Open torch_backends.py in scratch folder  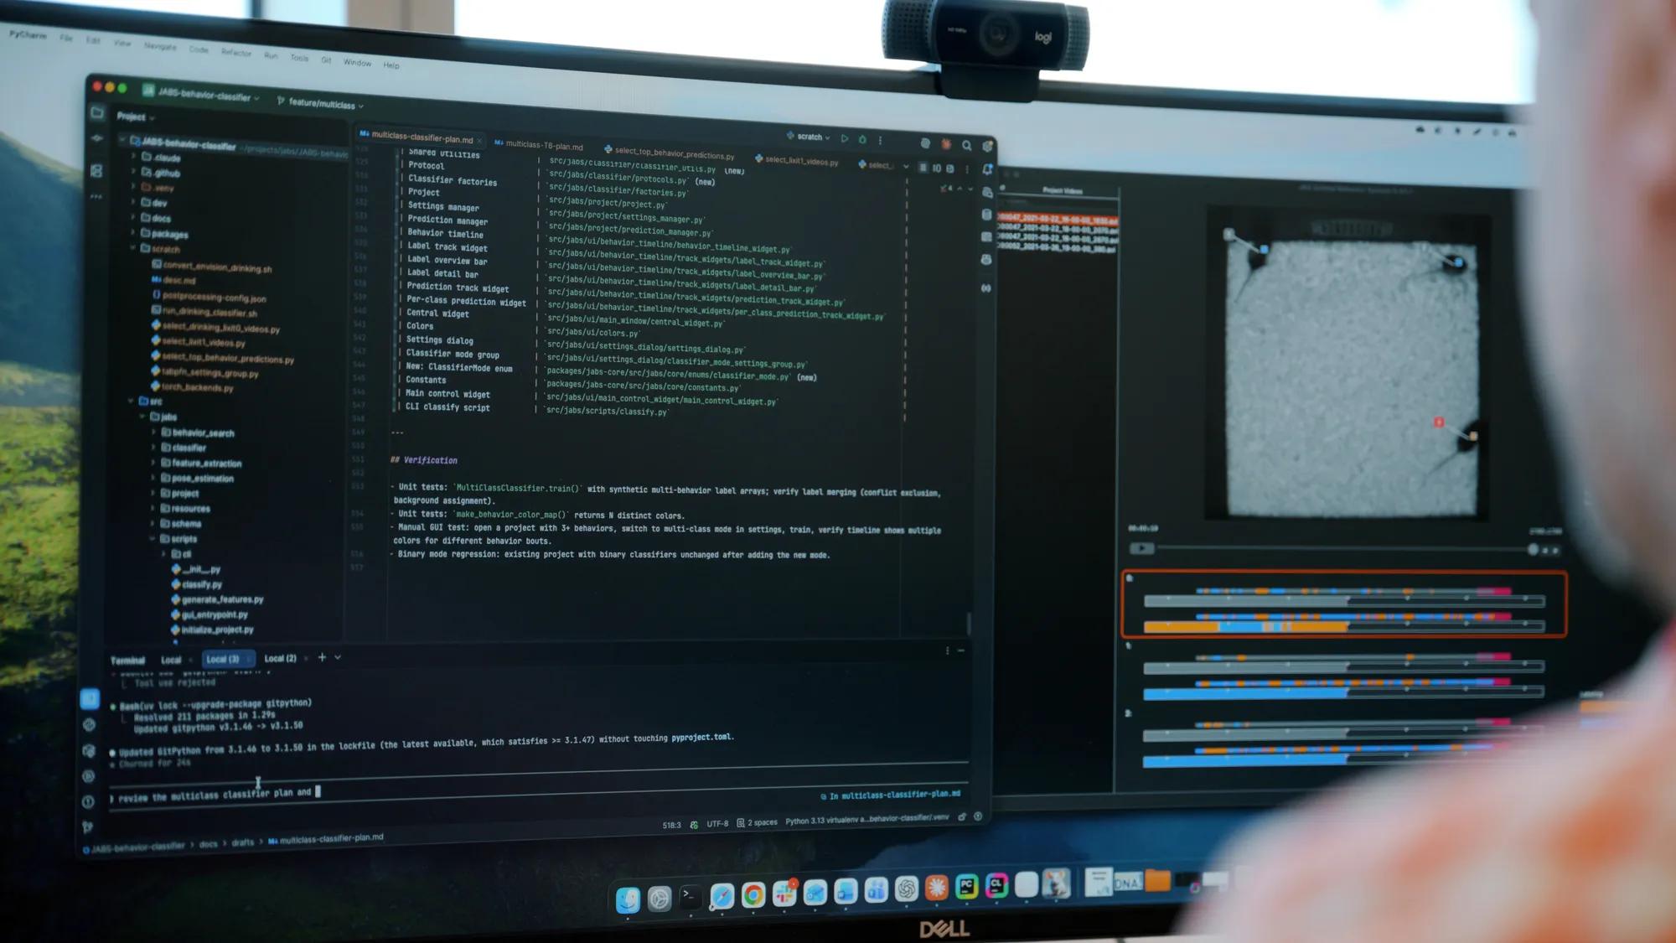[192, 387]
